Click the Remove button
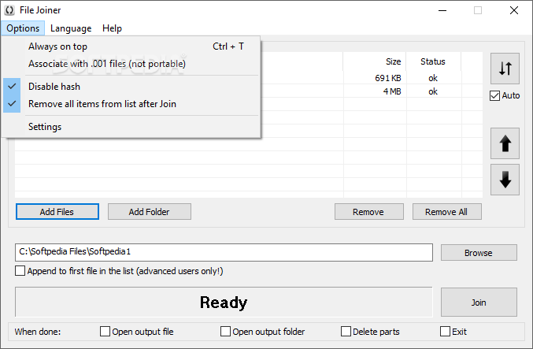The height and width of the screenshot is (349, 533). click(368, 212)
